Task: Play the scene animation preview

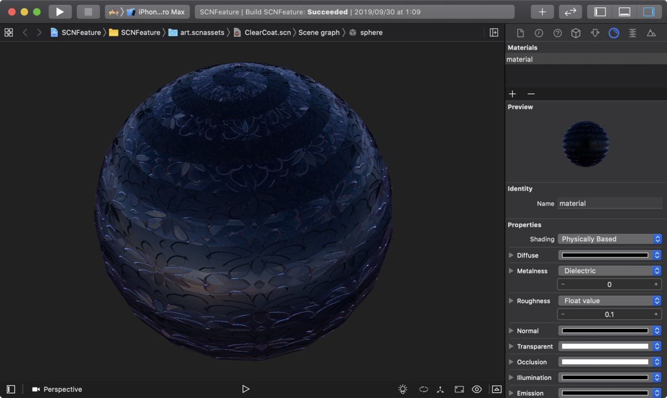Action: coord(246,389)
